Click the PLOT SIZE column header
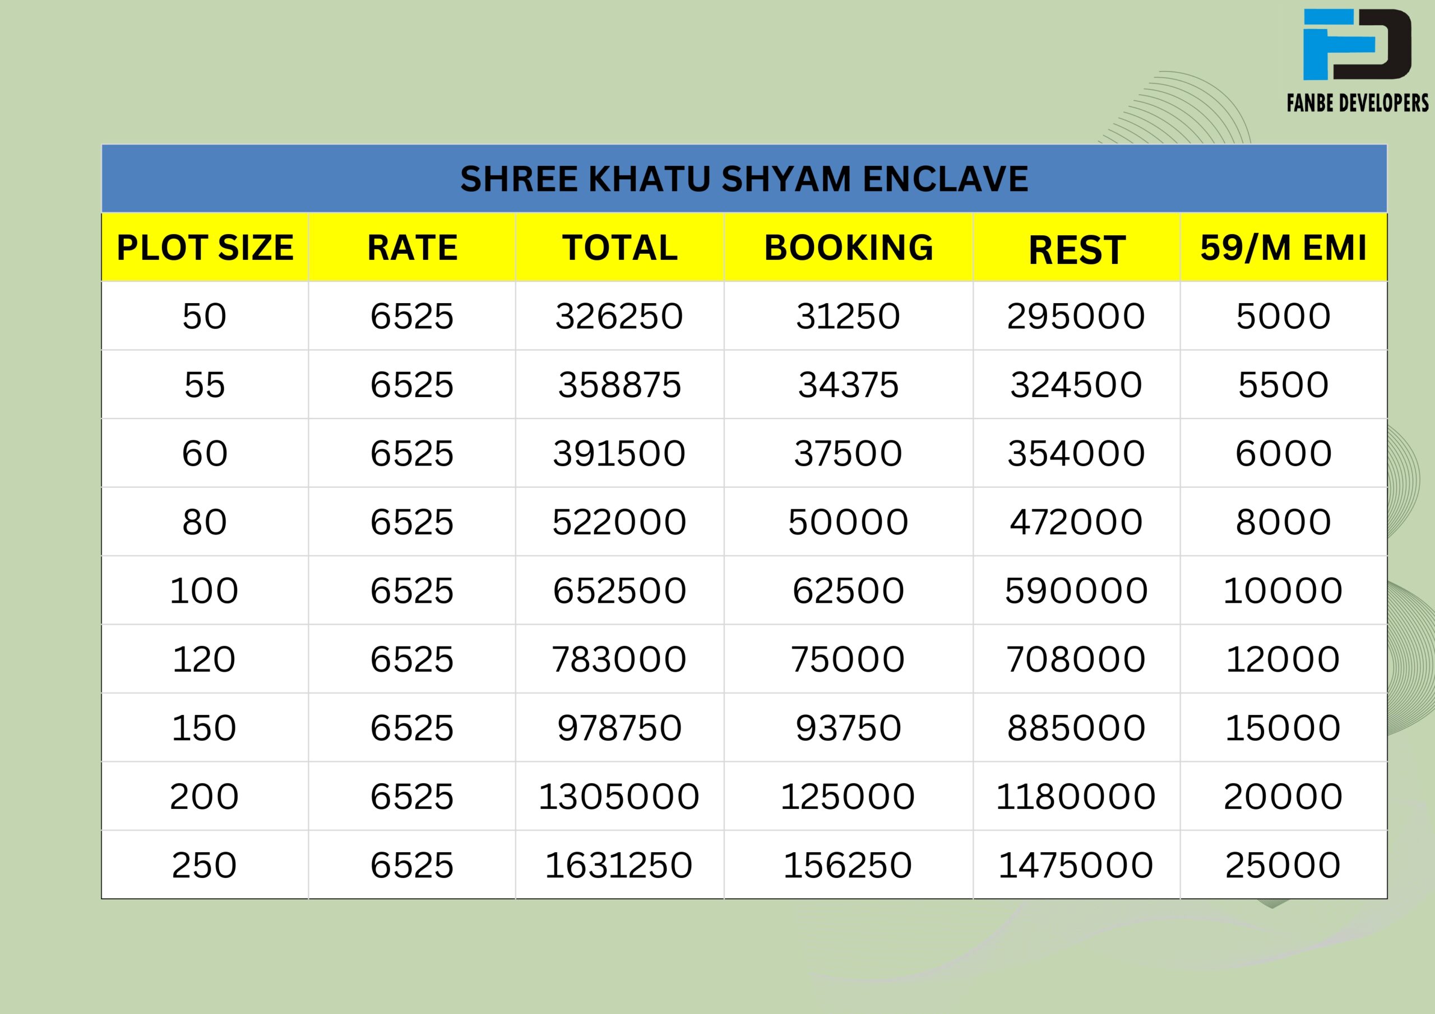This screenshot has width=1435, height=1014. coord(205,248)
